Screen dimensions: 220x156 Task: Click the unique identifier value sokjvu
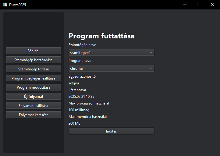(x=74, y=83)
